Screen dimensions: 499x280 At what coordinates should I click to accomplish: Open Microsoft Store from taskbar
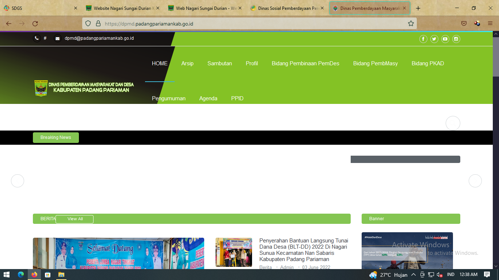pyautogui.click(x=47, y=275)
